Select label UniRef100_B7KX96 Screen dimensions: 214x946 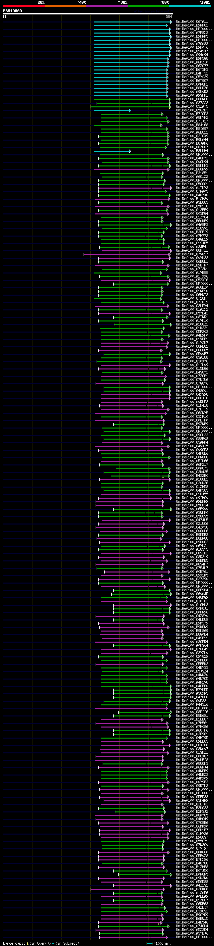[192, 860]
